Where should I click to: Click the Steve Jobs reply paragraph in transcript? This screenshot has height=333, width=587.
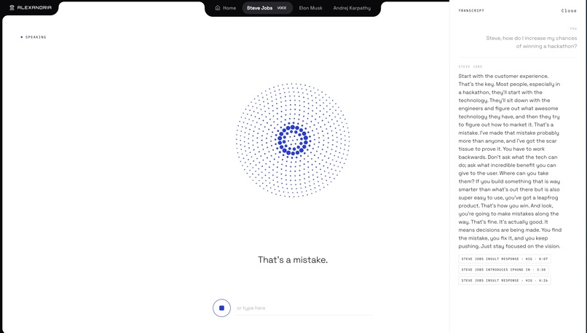[x=510, y=161]
